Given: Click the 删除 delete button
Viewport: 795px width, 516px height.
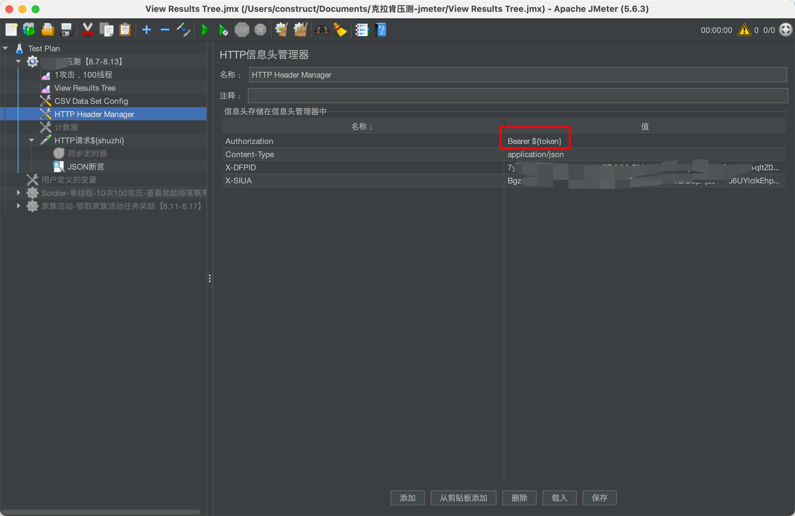Looking at the screenshot, I should point(519,498).
